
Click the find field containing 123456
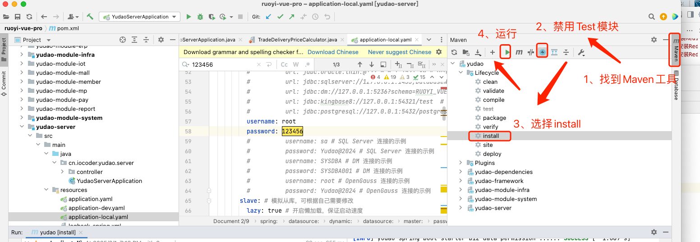coord(223,64)
